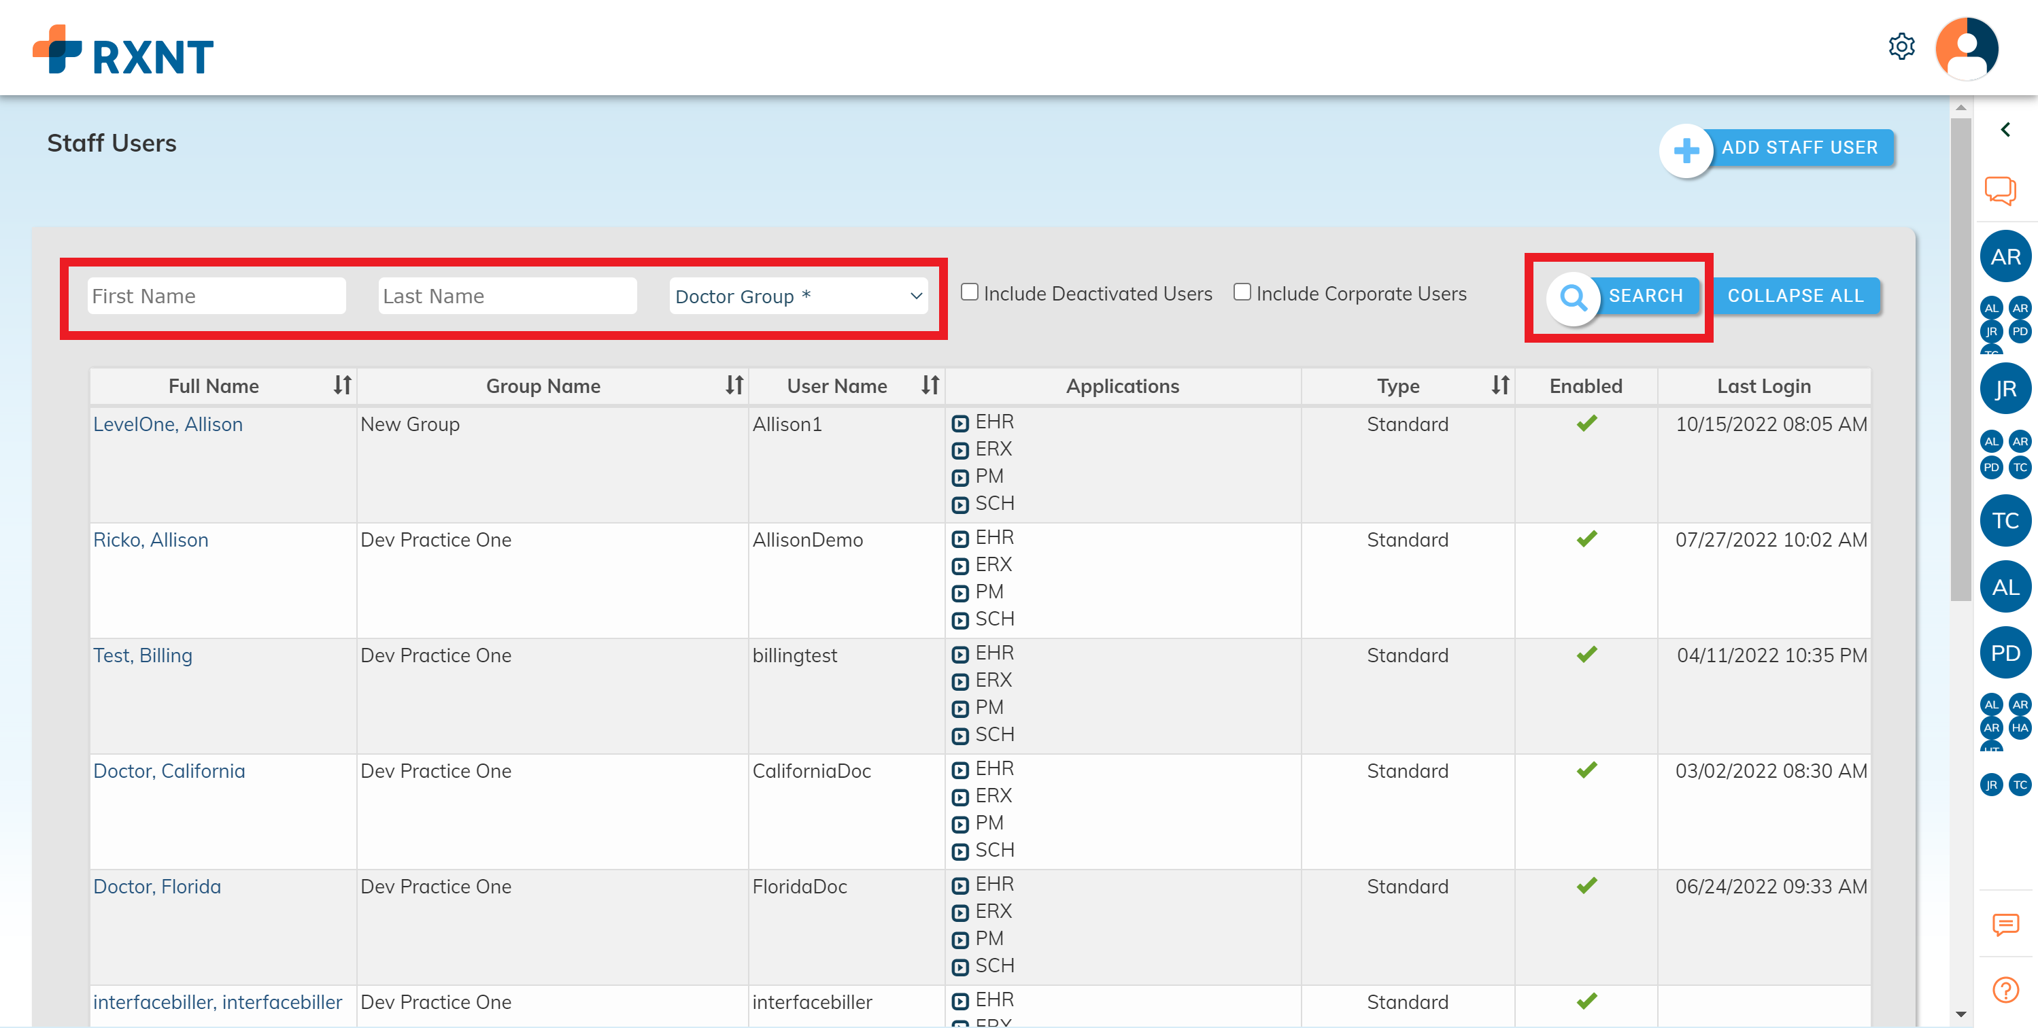Click the magnifier icon on Search button
Image resolution: width=2038 pixels, height=1028 pixels.
[x=1573, y=298]
